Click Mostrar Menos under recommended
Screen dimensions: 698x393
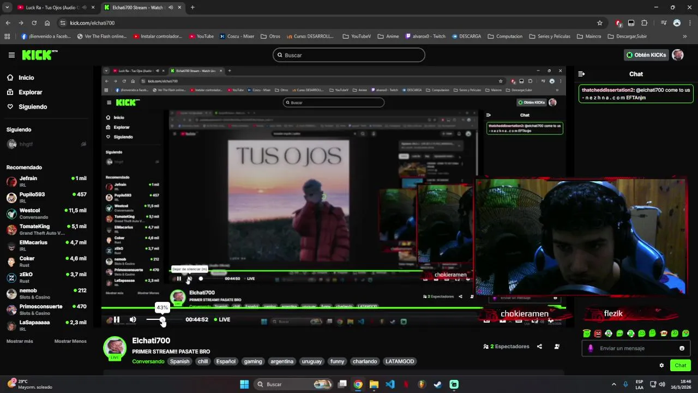pyautogui.click(x=70, y=341)
